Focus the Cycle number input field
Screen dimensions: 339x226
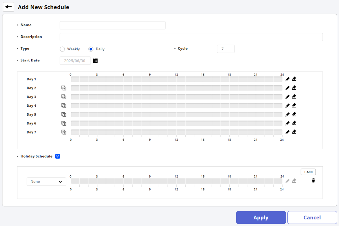[225, 49]
